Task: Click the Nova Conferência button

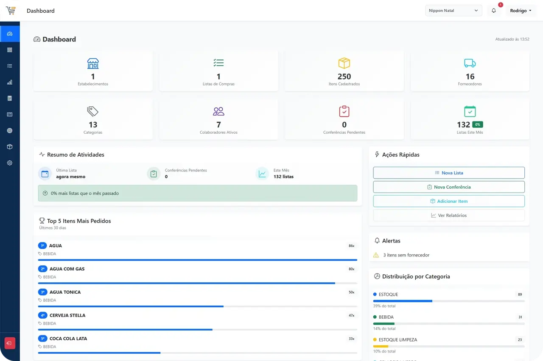Action: pyautogui.click(x=449, y=187)
